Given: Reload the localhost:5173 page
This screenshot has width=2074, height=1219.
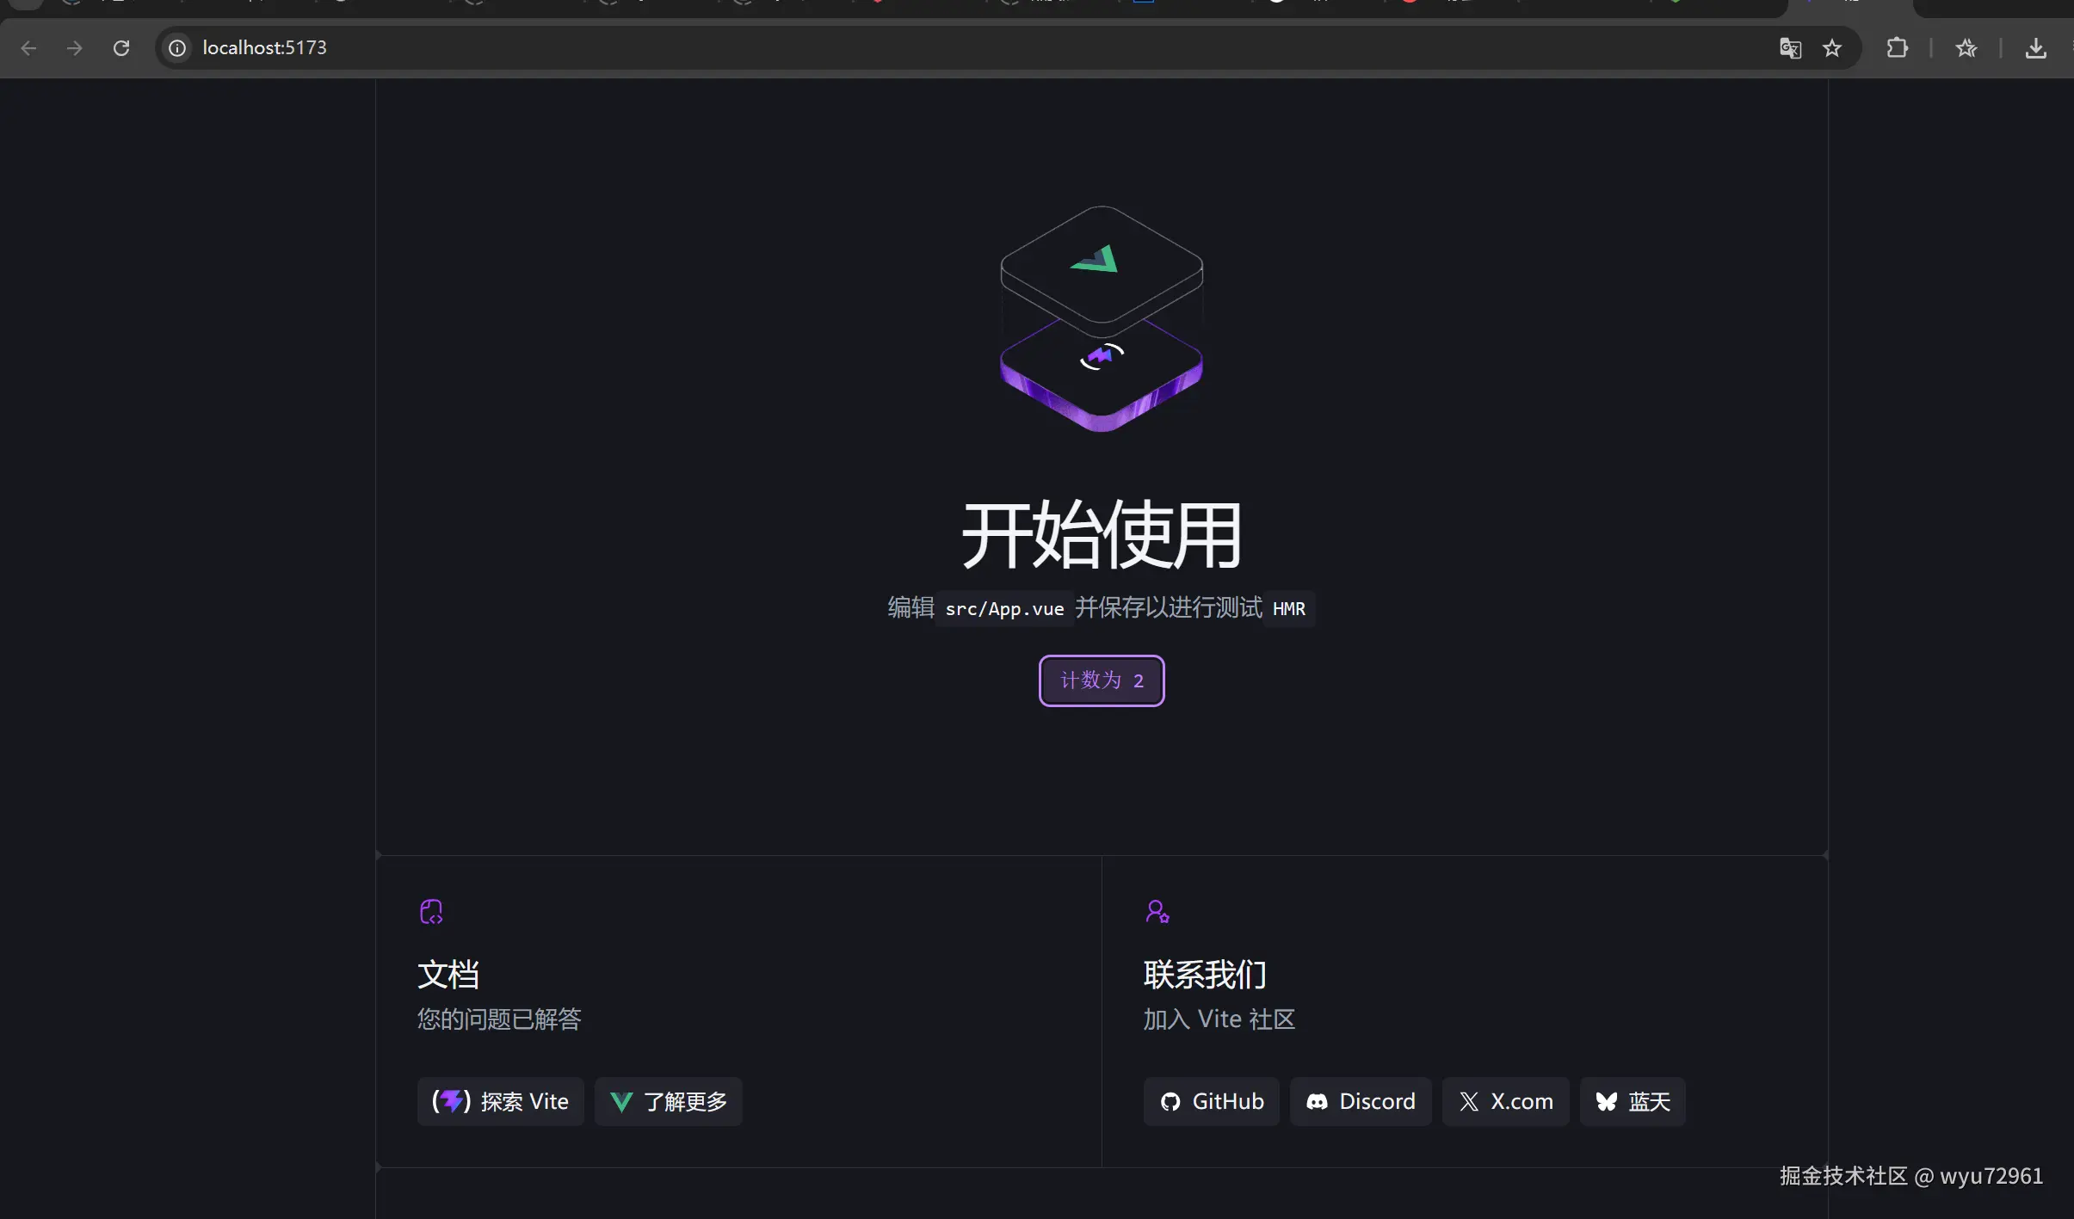Looking at the screenshot, I should [x=121, y=48].
